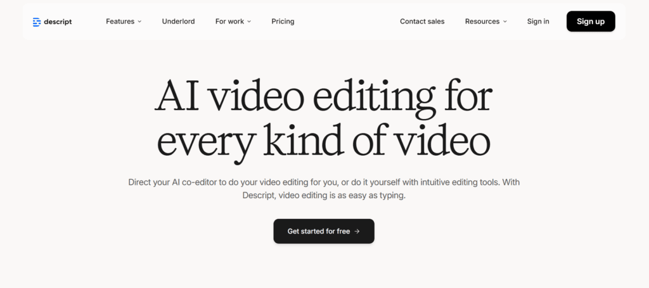Click the Sign in link

click(538, 22)
